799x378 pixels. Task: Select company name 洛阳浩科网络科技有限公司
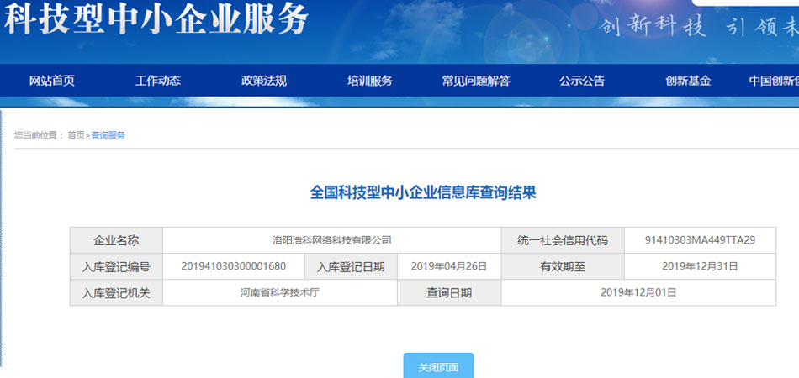point(331,240)
